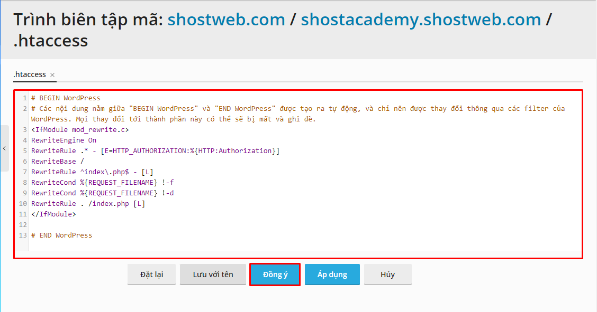Click the line number 12 in the gutter
Screen dimensions: 597x312
(23, 225)
